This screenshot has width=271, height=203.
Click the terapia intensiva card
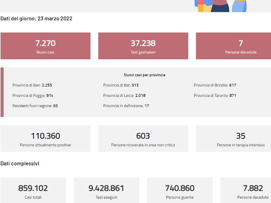(x=233, y=139)
